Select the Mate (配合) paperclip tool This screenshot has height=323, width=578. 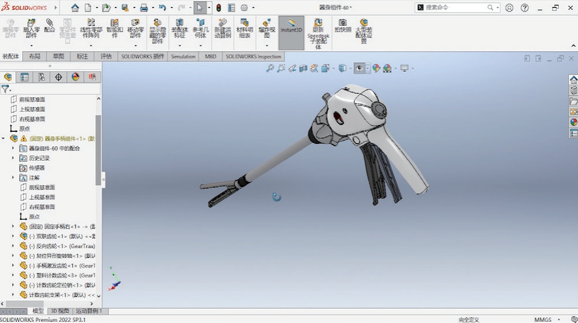[50, 23]
